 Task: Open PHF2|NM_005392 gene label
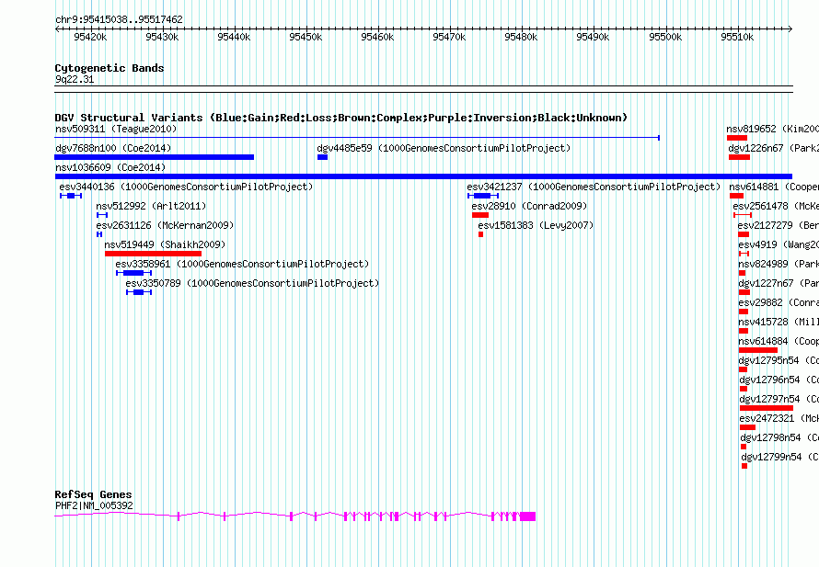click(94, 505)
